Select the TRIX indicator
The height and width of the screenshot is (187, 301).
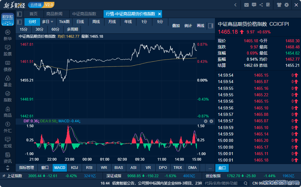pos(178,168)
